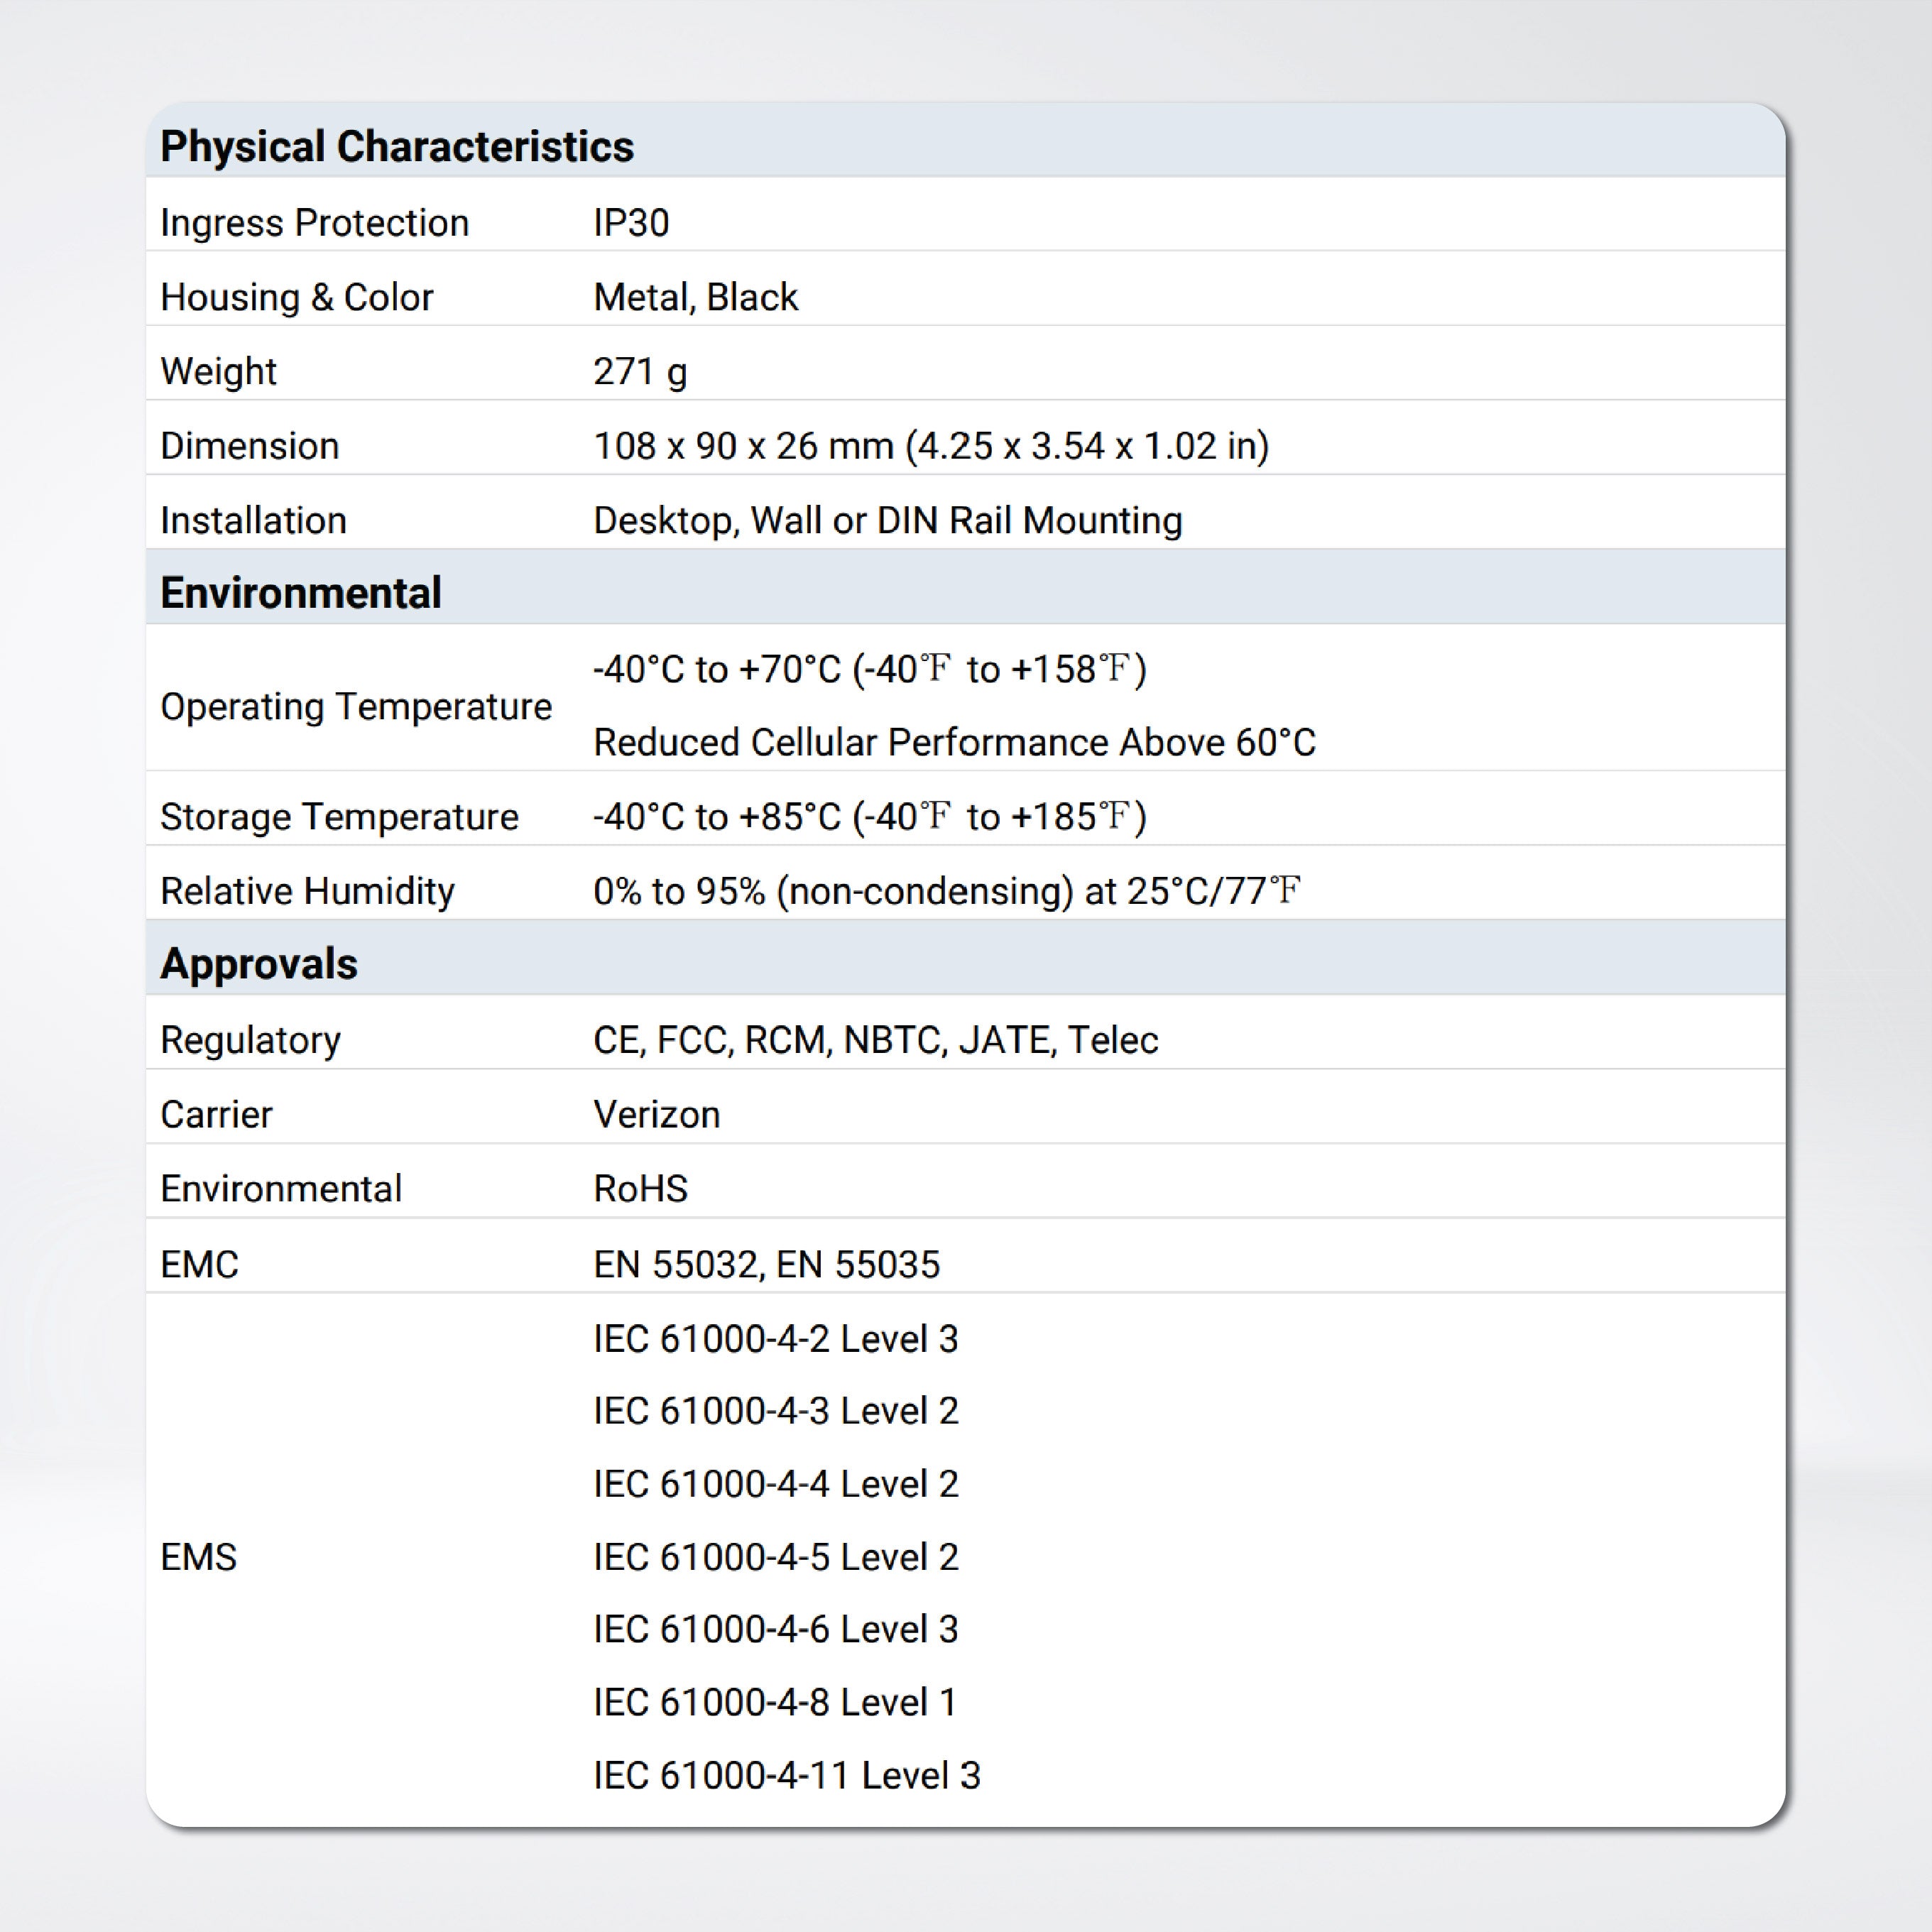Click the Physical Characteristics section header
The image size is (1932, 1932).
[x=397, y=147]
